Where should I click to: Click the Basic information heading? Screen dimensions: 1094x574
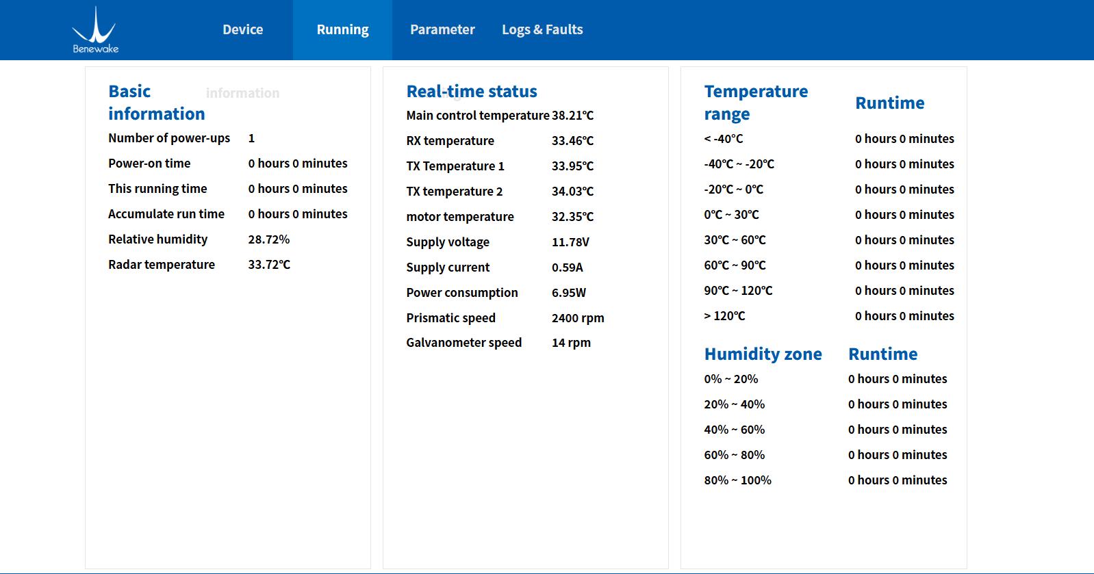(157, 103)
